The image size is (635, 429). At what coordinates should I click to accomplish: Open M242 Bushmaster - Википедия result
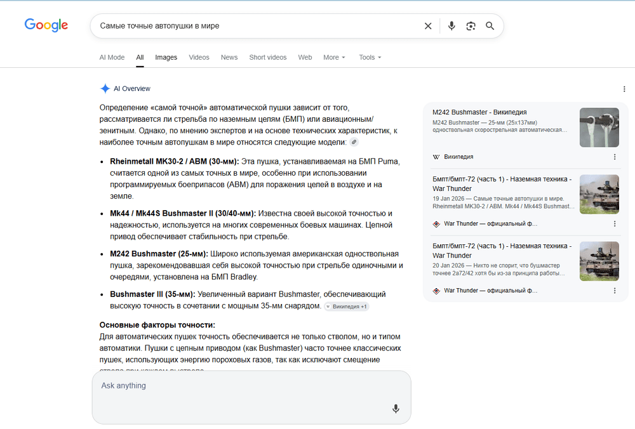coord(479,112)
